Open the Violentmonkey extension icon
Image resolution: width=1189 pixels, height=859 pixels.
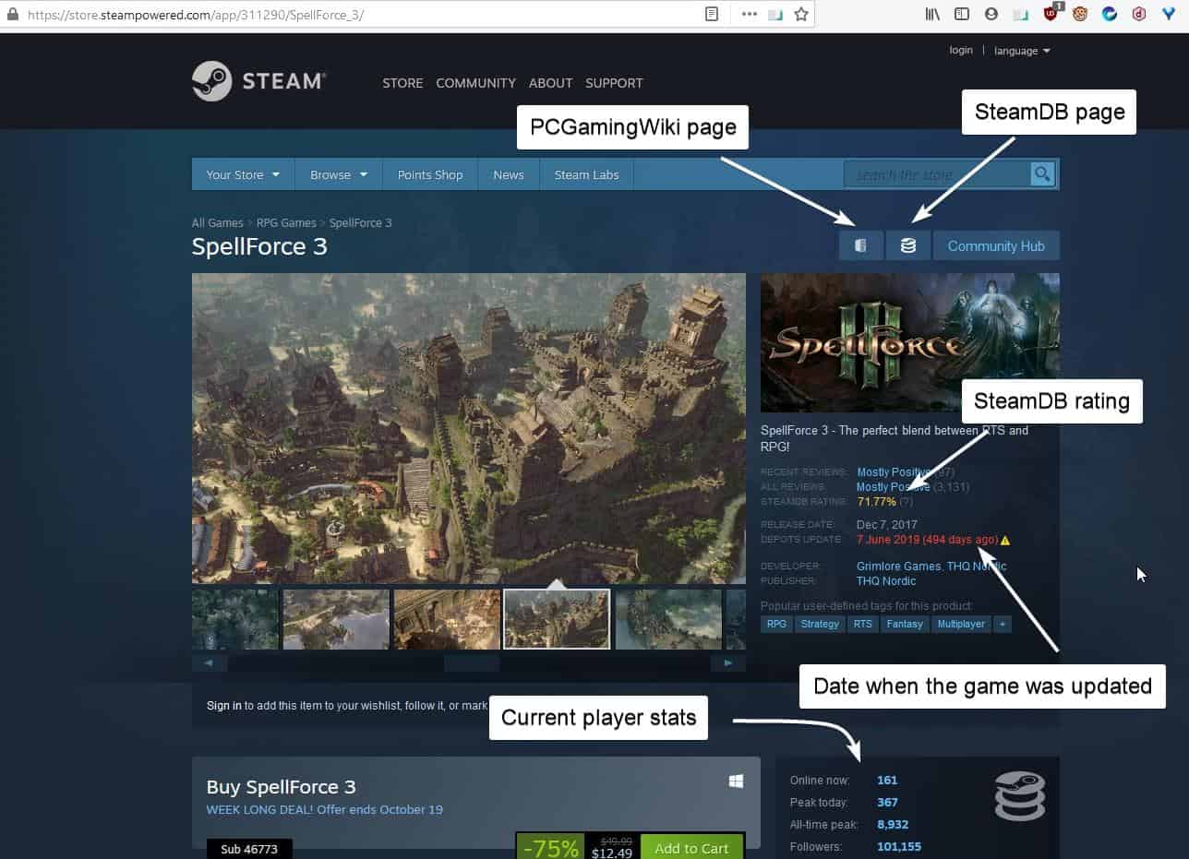(x=1080, y=14)
